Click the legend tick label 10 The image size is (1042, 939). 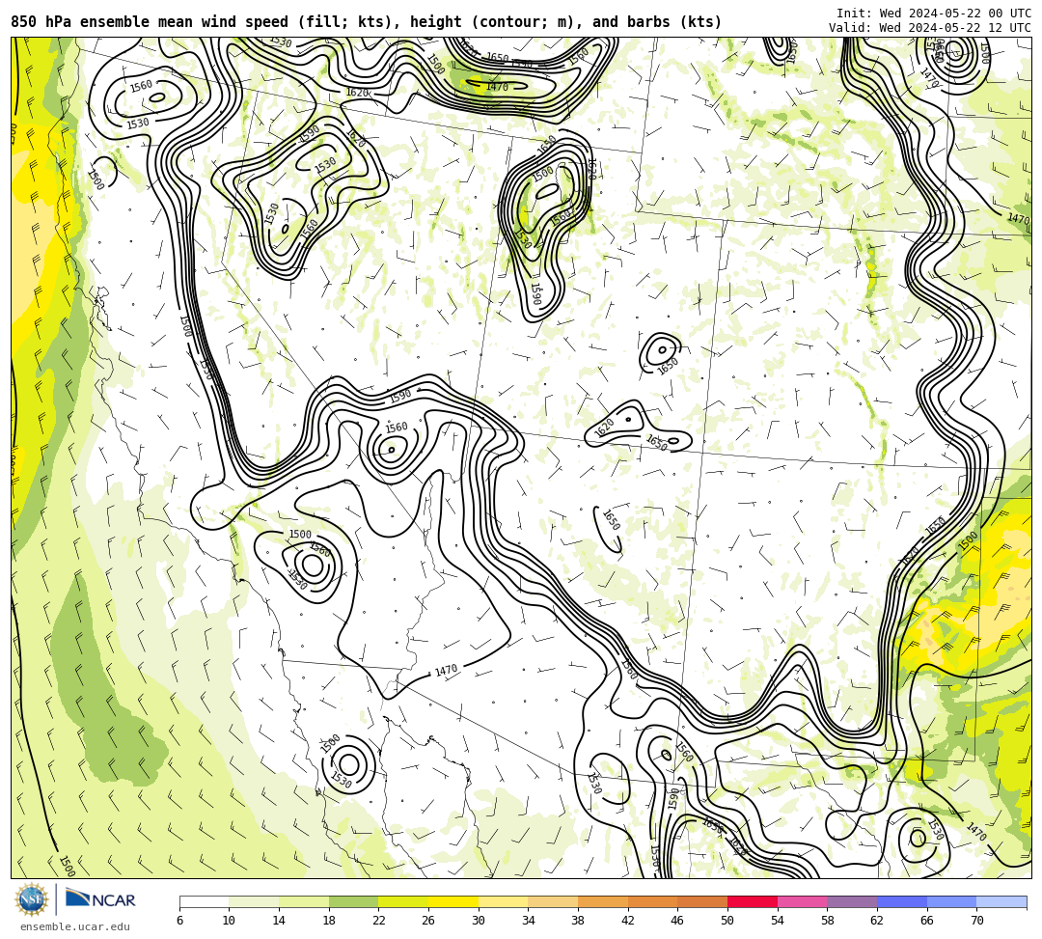[230, 921]
